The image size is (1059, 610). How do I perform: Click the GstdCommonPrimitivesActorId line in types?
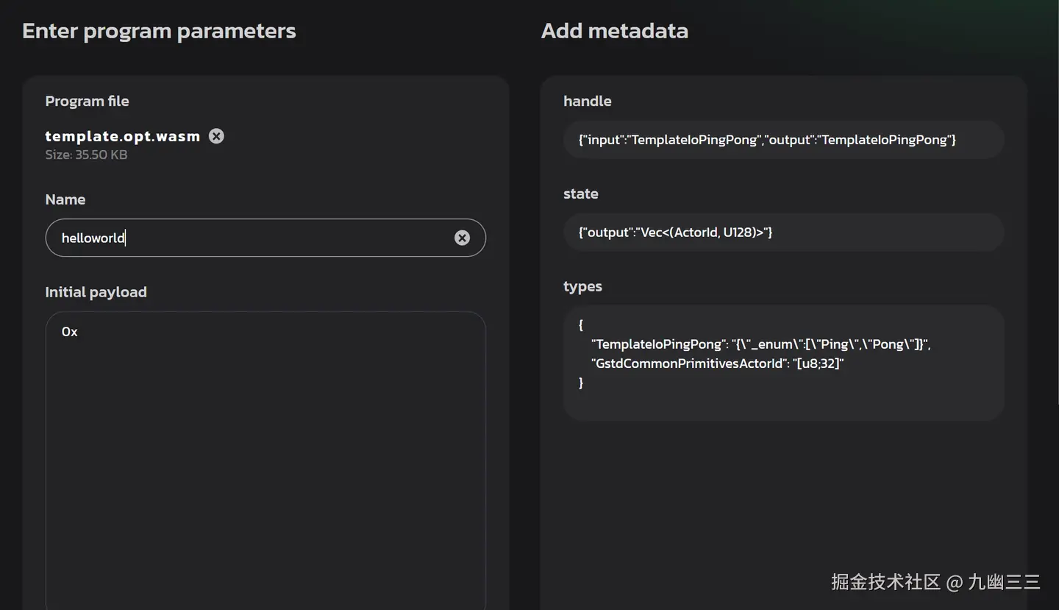point(717,363)
